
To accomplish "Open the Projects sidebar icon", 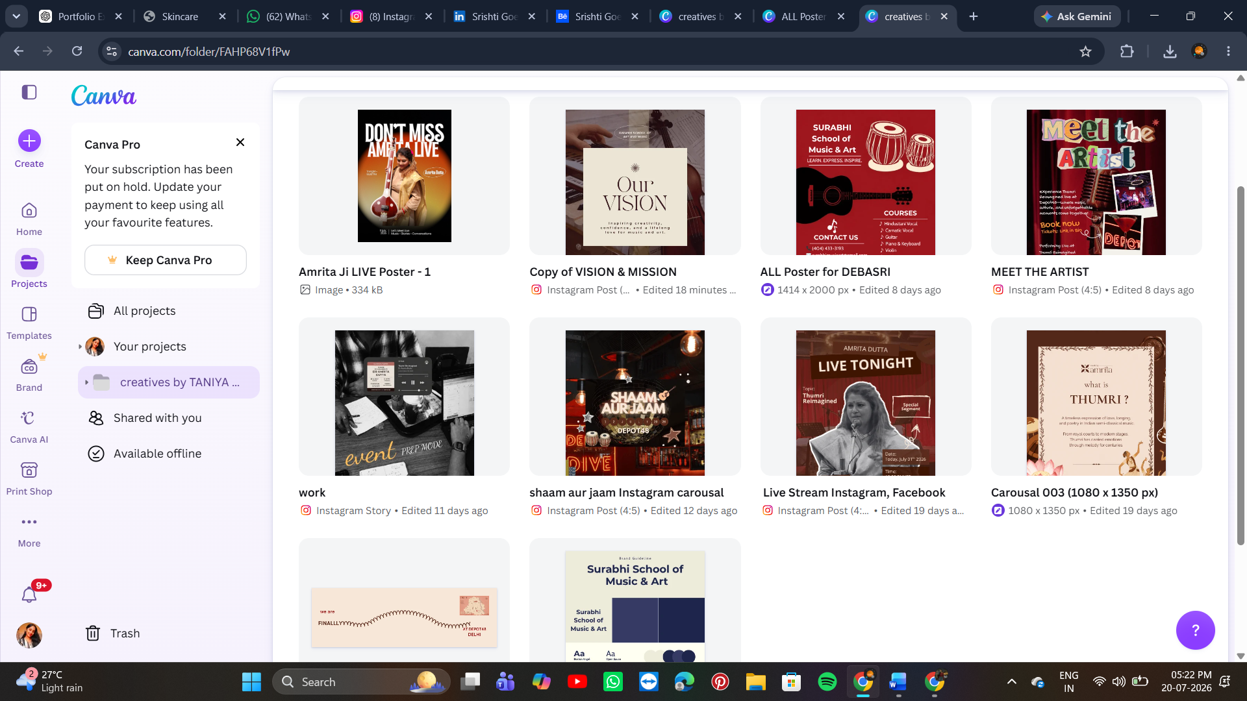I will pyautogui.click(x=29, y=262).
